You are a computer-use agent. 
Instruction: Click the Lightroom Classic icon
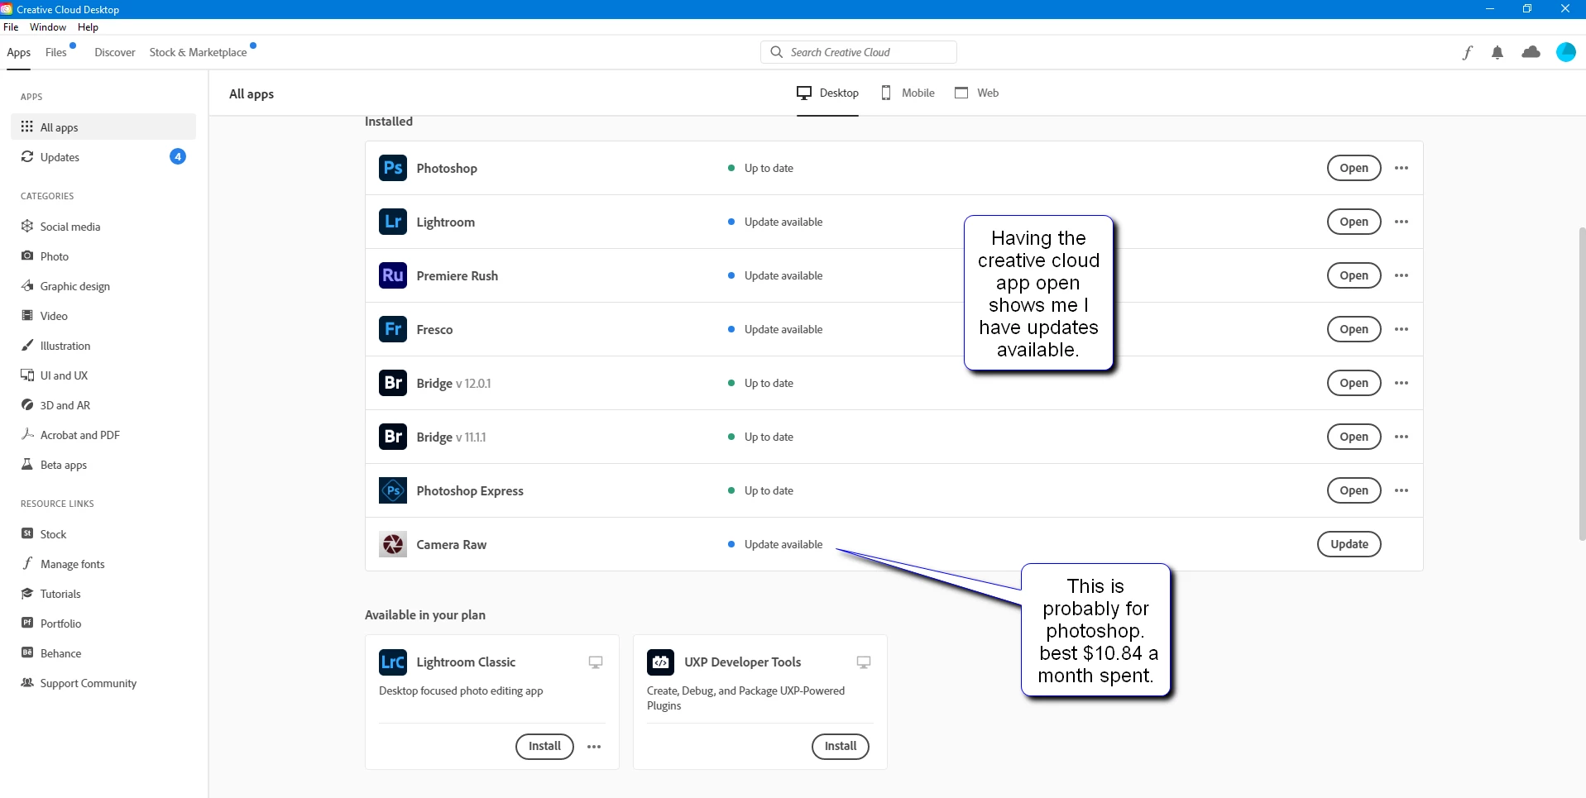click(x=393, y=662)
